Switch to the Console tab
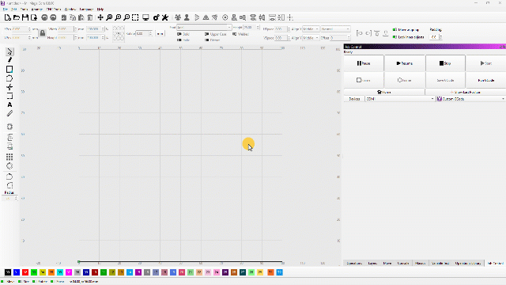 [x=403, y=264]
